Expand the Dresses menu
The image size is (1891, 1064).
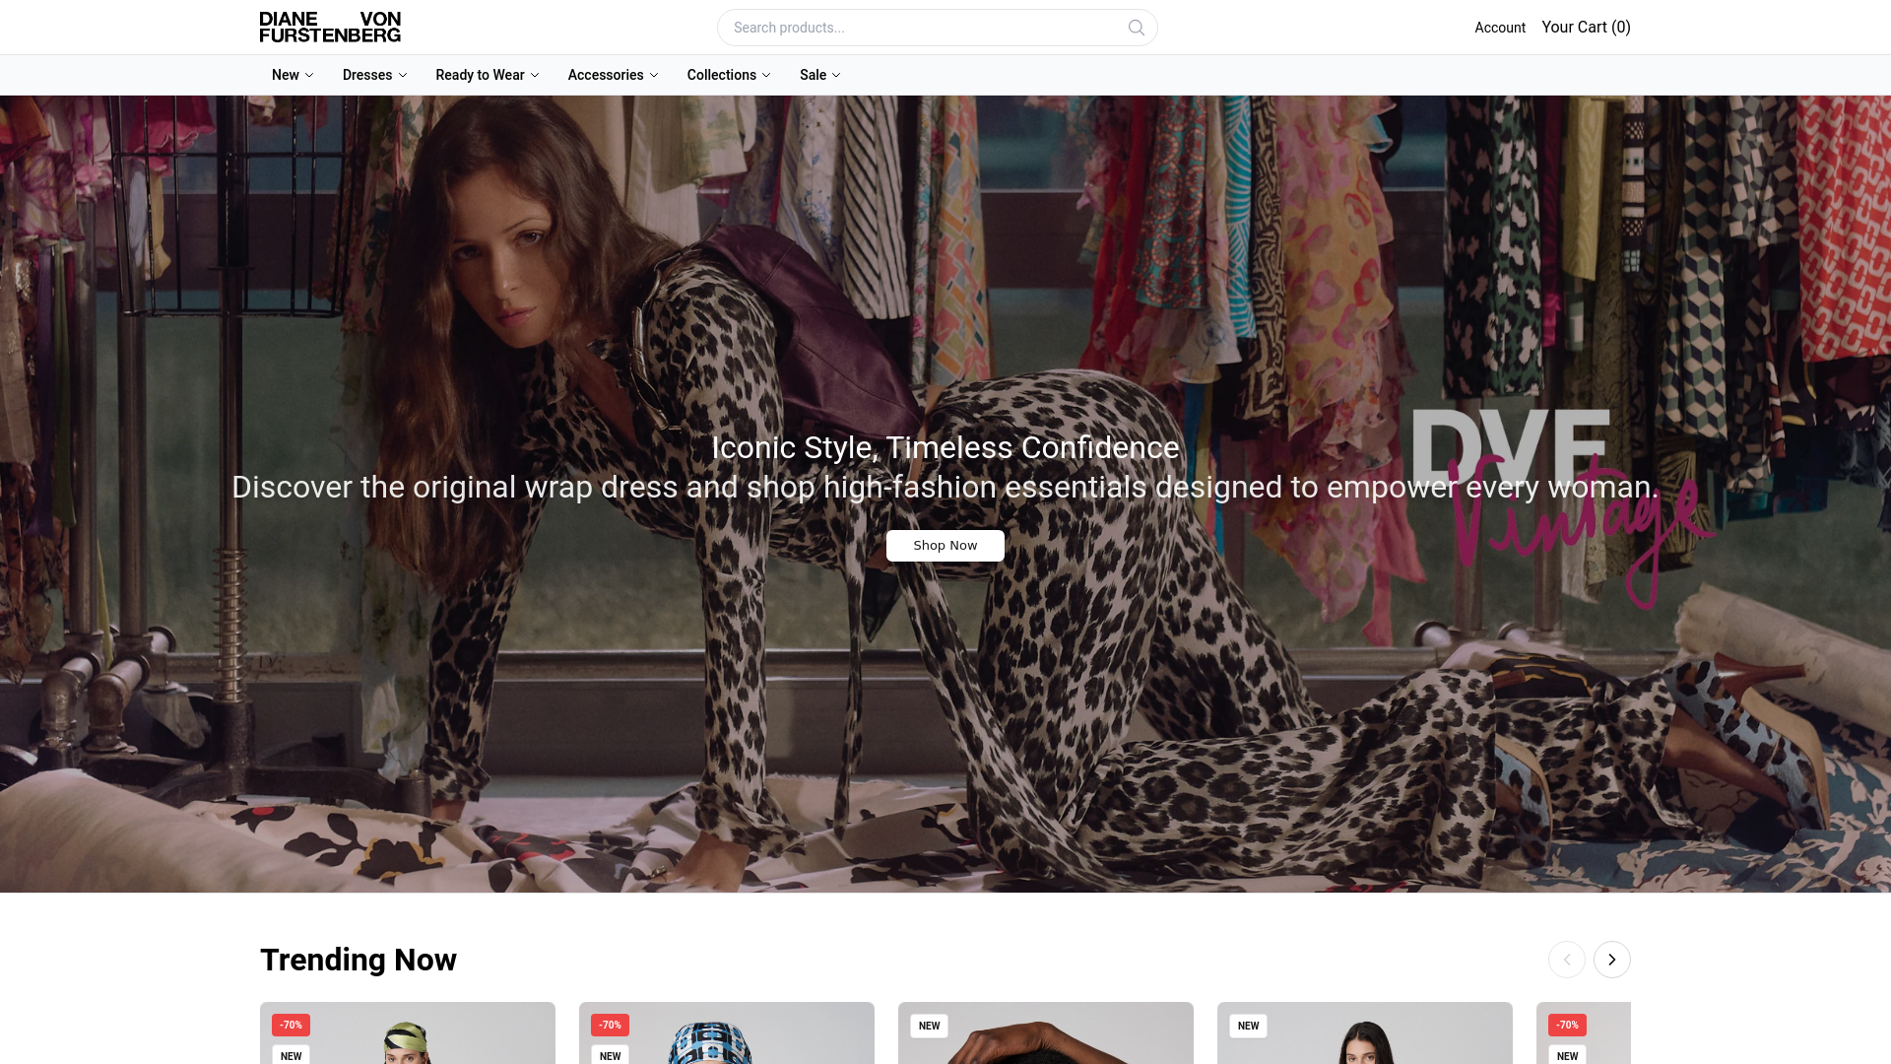374,75
